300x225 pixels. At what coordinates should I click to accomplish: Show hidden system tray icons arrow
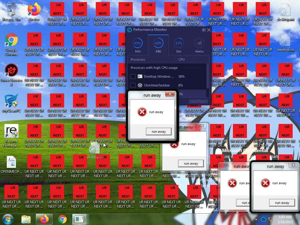pyautogui.click(x=256, y=219)
